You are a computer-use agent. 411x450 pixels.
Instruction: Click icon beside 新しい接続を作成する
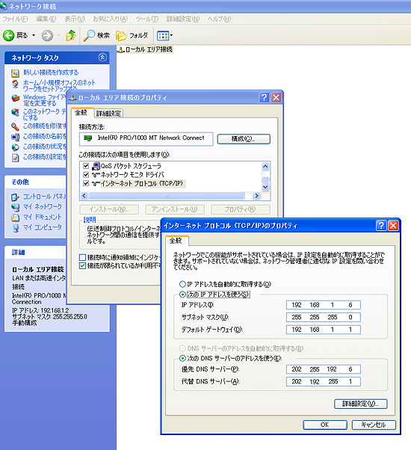15,73
